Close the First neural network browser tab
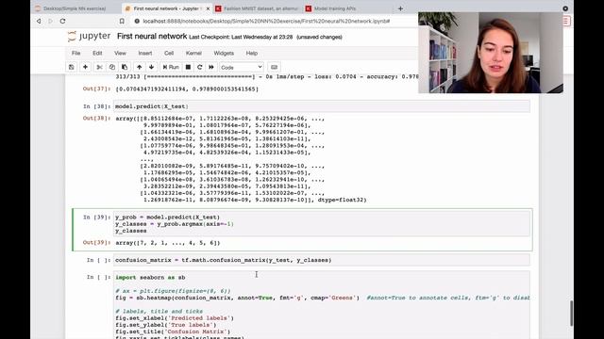The image size is (604, 339). click(x=208, y=8)
